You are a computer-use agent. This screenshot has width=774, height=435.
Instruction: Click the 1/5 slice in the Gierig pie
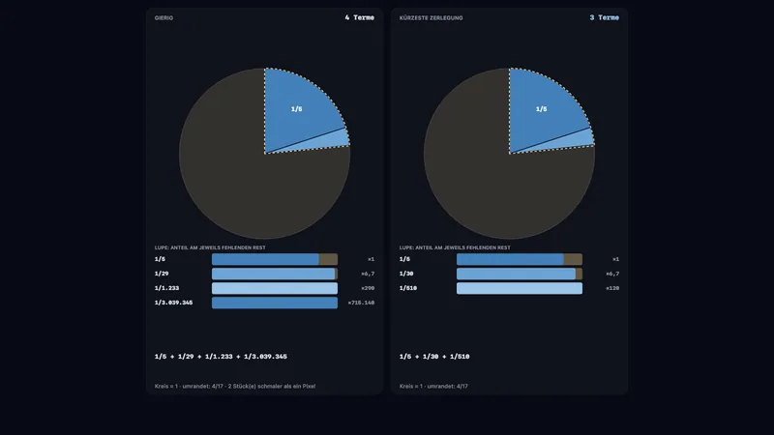296,108
